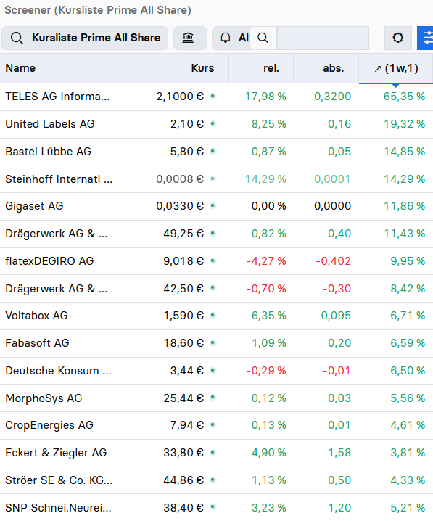Click the bank building icon button
This screenshot has height=521, width=433.
point(190,38)
